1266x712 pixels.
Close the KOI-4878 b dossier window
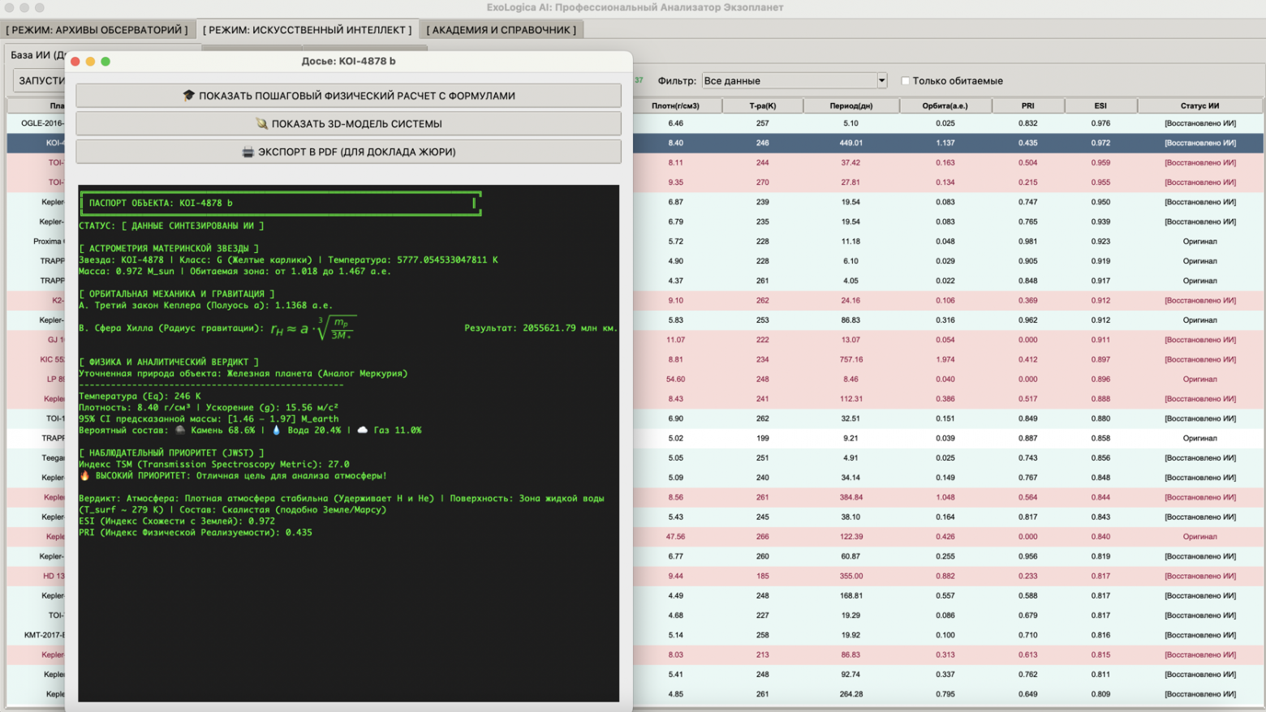[x=75, y=62]
